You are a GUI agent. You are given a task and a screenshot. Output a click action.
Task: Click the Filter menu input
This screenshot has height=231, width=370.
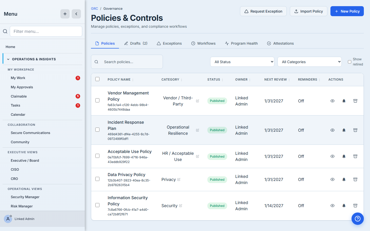pyautogui.click(x=46, y=31)
